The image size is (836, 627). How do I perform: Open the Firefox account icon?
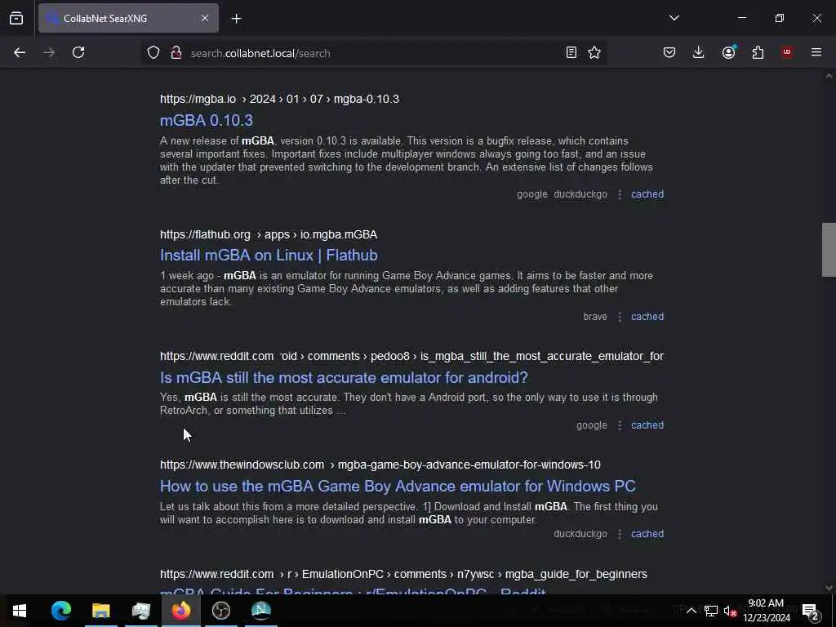[x=728, y=52]
